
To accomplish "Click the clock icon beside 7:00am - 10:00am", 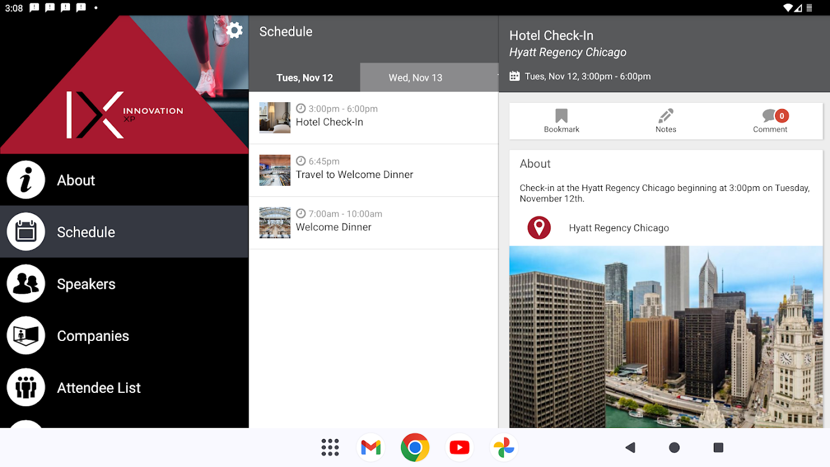I will coord(301,214).
